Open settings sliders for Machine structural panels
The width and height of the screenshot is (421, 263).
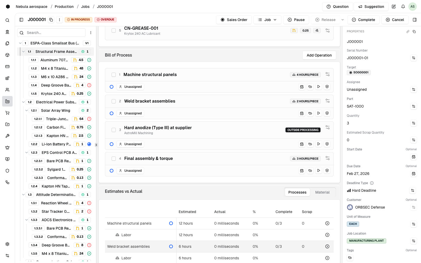tap(328, 74)
